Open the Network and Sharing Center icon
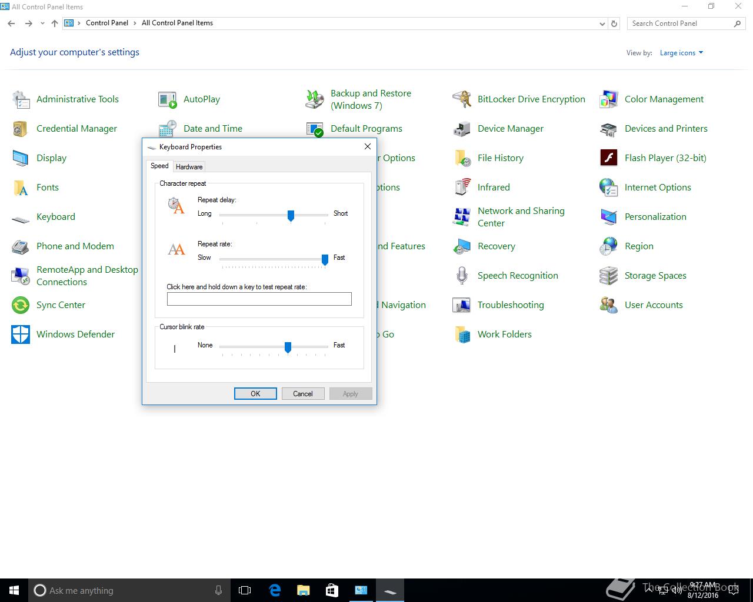This screenshot has height=602, width=753. pos(462,217)
